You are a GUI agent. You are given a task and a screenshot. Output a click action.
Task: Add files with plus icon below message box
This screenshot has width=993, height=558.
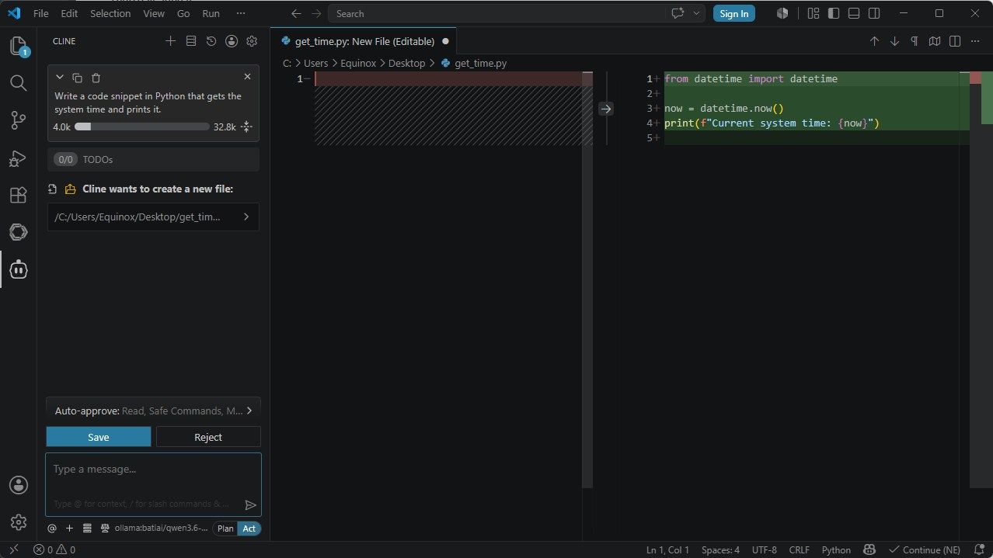pyautogui.click(x=69, y=529)
